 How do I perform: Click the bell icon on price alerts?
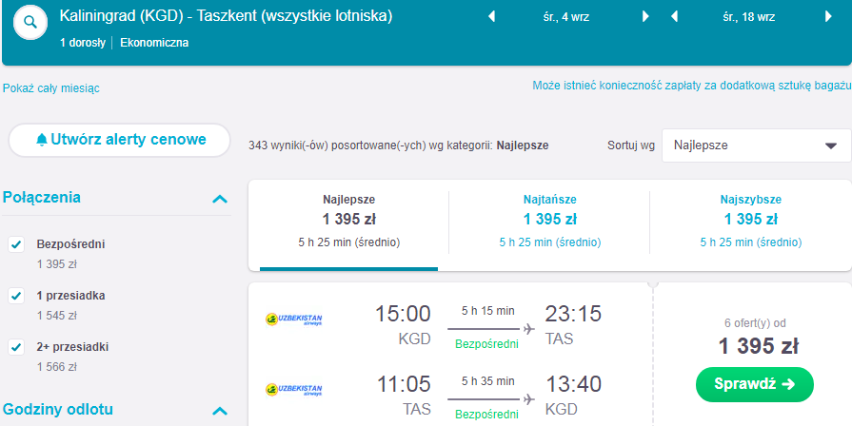42,140
